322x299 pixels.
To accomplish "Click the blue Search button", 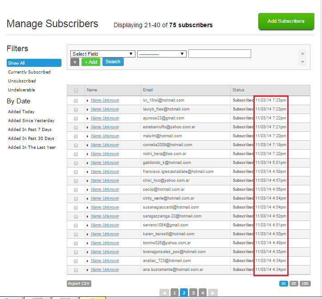I will tap(113, 61).
